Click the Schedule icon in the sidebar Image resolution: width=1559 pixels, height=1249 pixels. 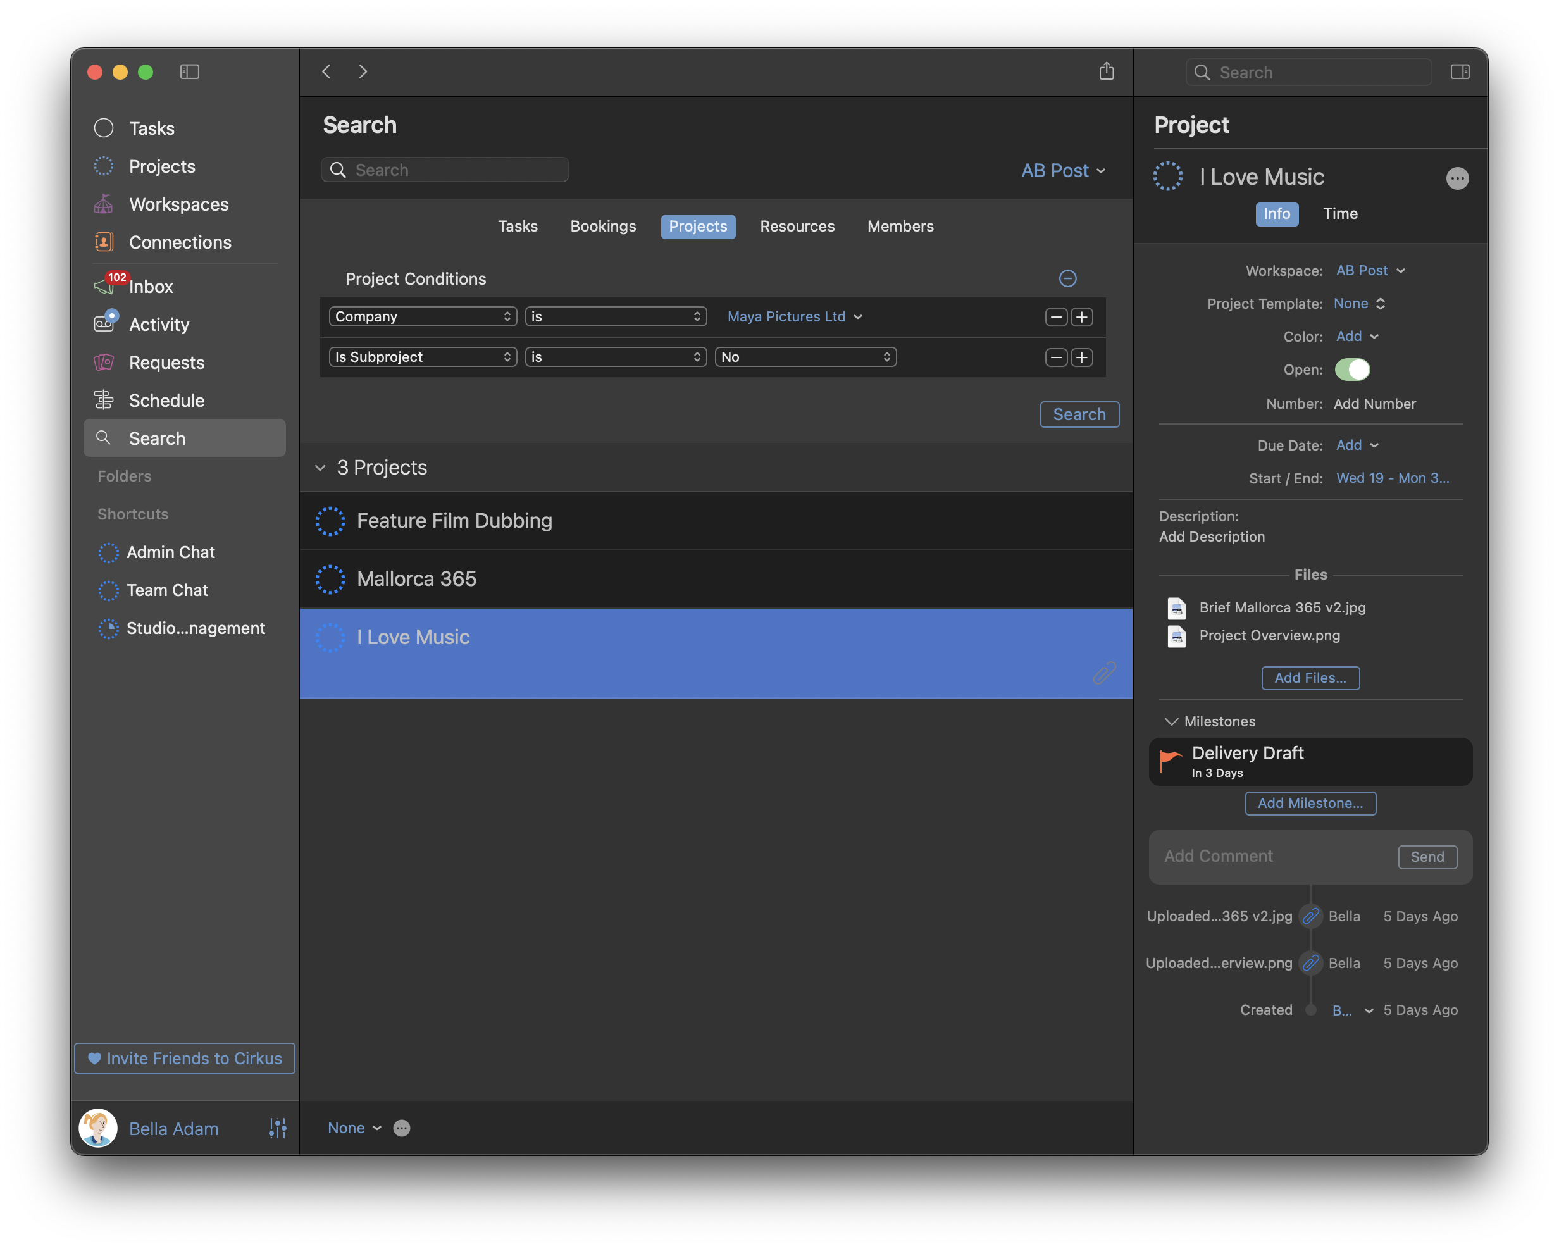pyautogui.click(x=103, y=400)
